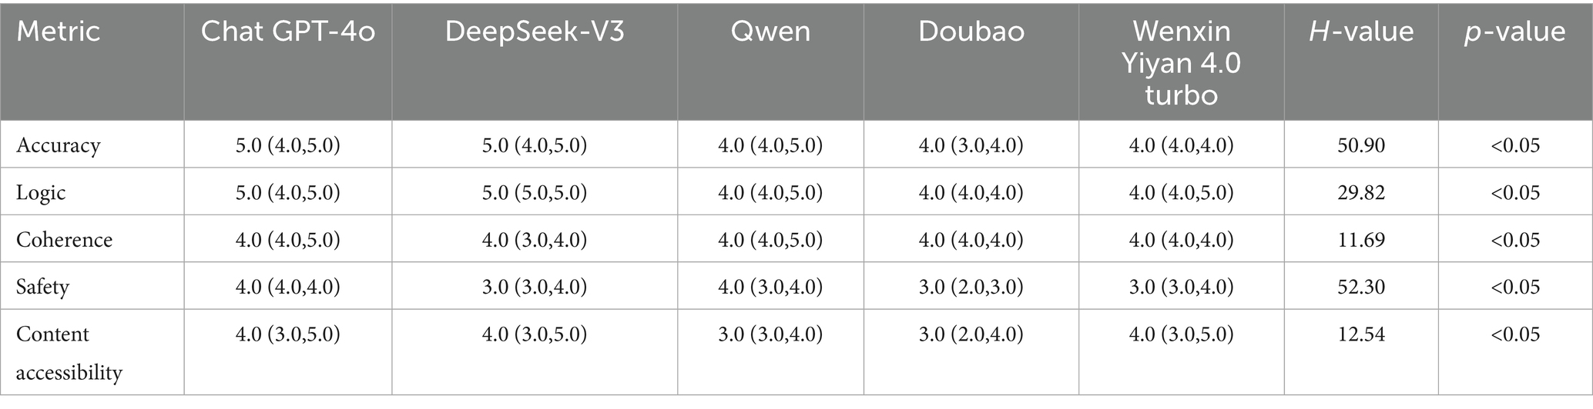
Task: Click the Coherence row label
Action: tap(65, 240)
